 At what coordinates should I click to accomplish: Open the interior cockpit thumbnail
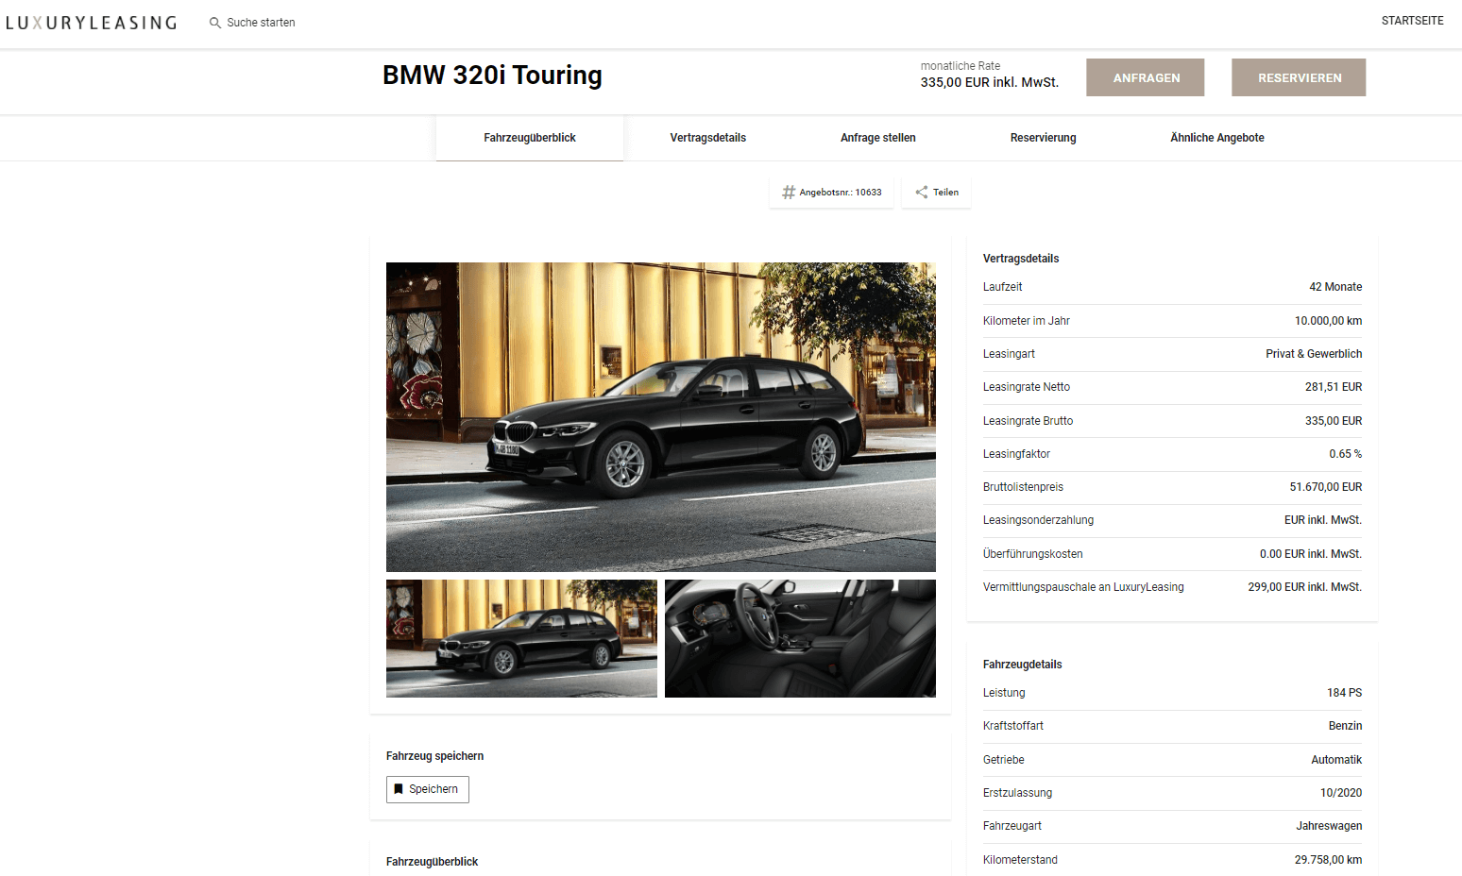pos(800,639)
